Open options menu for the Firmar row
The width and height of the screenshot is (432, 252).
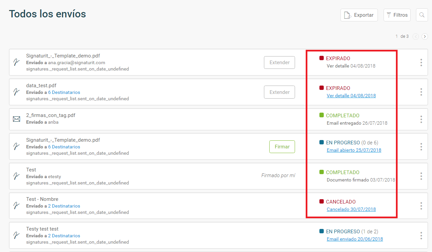[x=421, y=147]
